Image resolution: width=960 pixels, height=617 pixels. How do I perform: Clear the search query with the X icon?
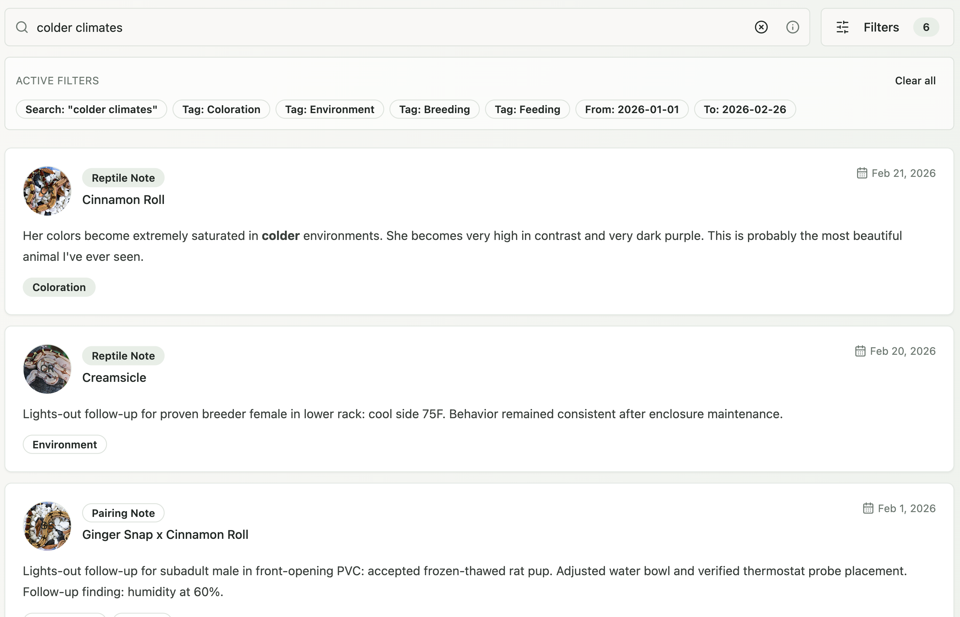pyautogui.click(x=761, y=27)
